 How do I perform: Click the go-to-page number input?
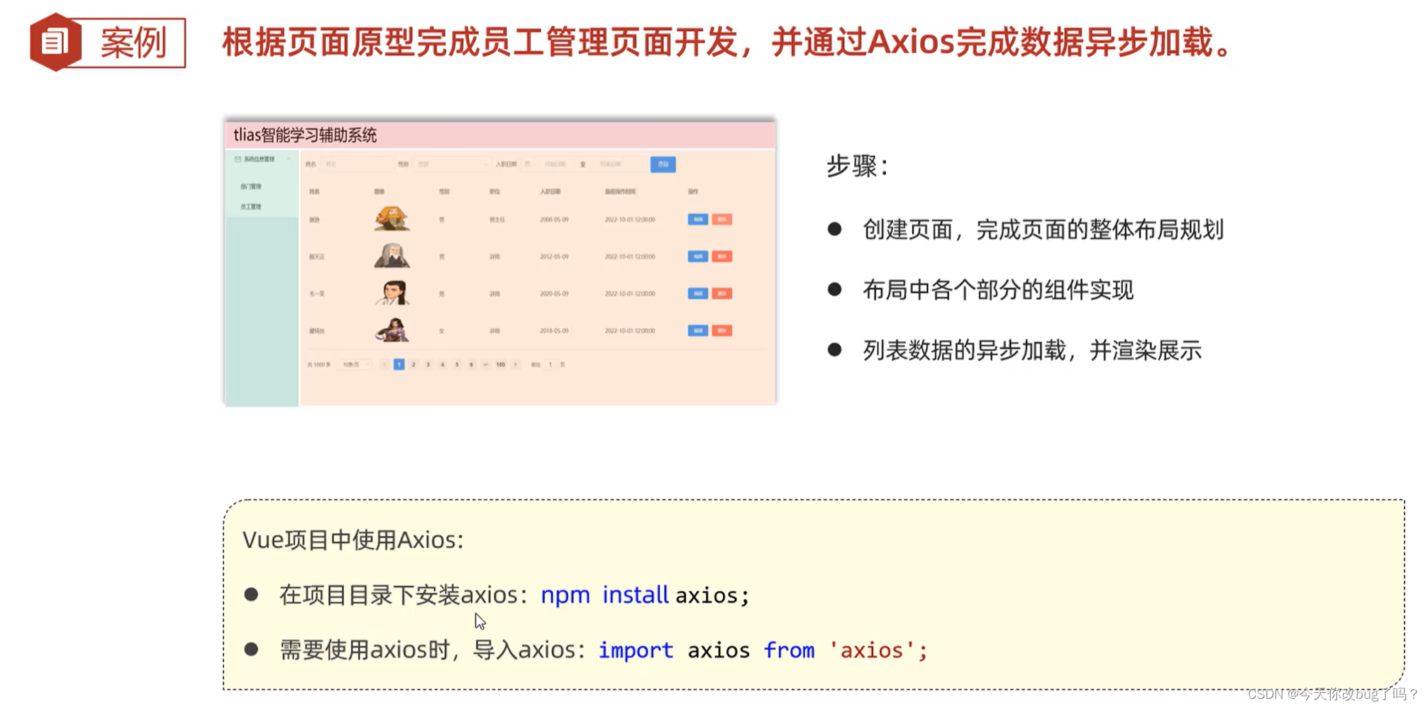(x=550, y=364)
